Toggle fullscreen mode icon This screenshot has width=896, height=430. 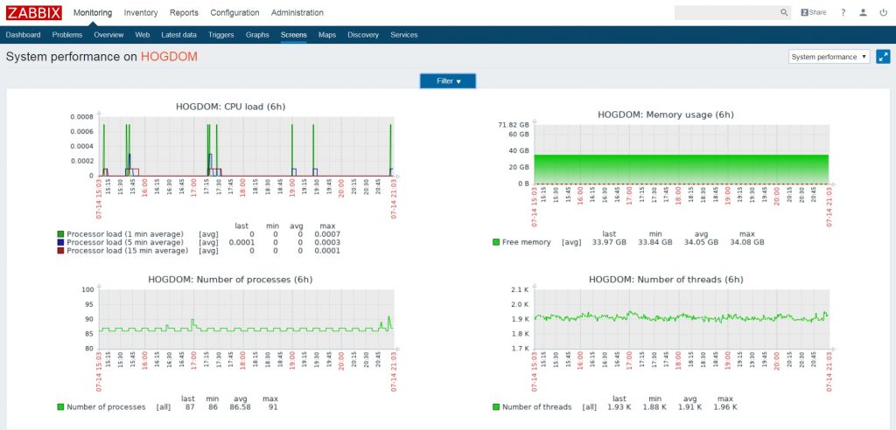(884, 57)
